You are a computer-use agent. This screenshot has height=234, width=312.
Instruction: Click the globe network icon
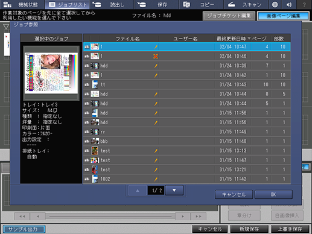pyautogui.click(x=275, y=4)
